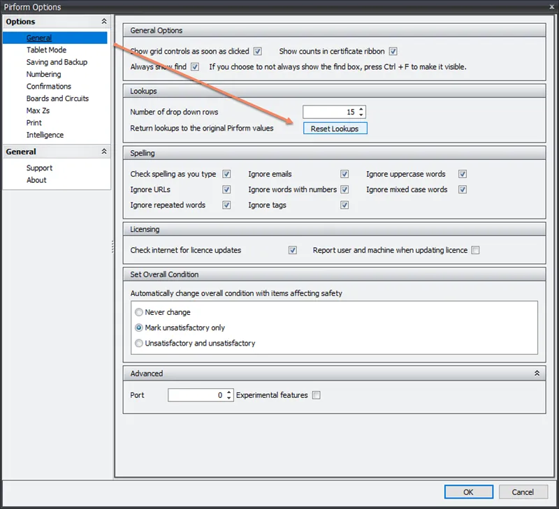Toggle "Check spelling as you type"
559x509 pixels.
pos(226,174)
